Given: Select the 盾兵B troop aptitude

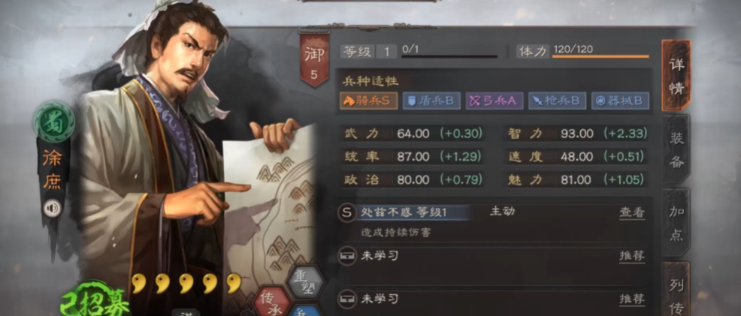Looking at the screenshot, I should (x=431, y=101).
